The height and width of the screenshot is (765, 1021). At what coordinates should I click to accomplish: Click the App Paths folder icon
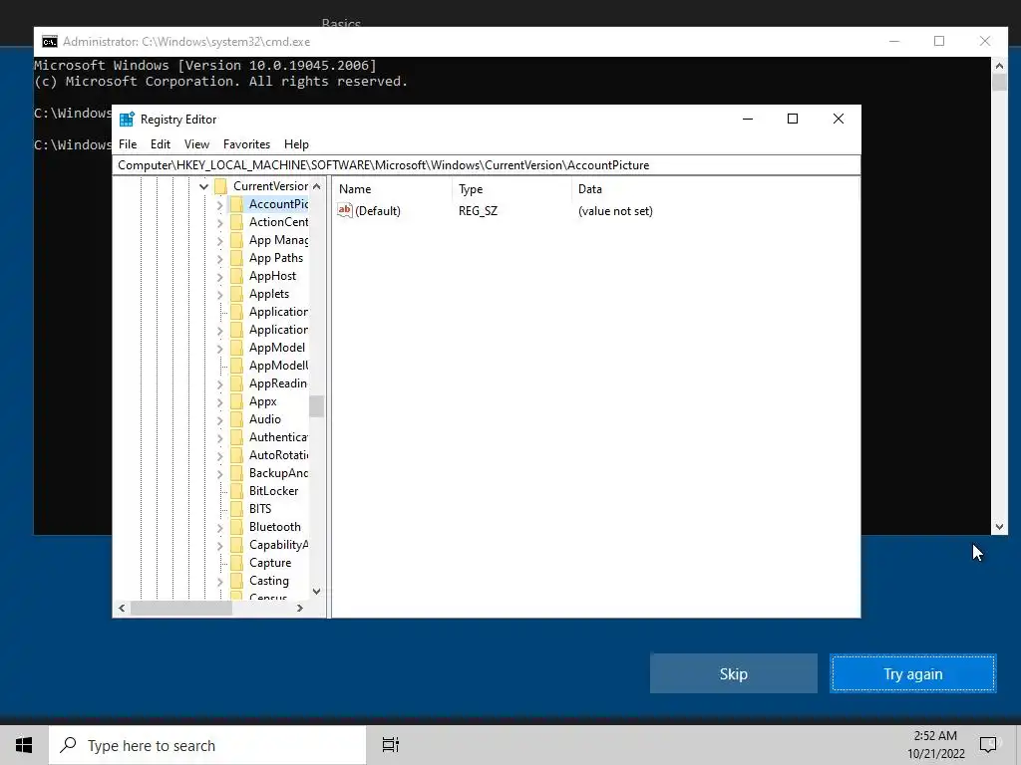pyautogui.click(x=237, y=258)
